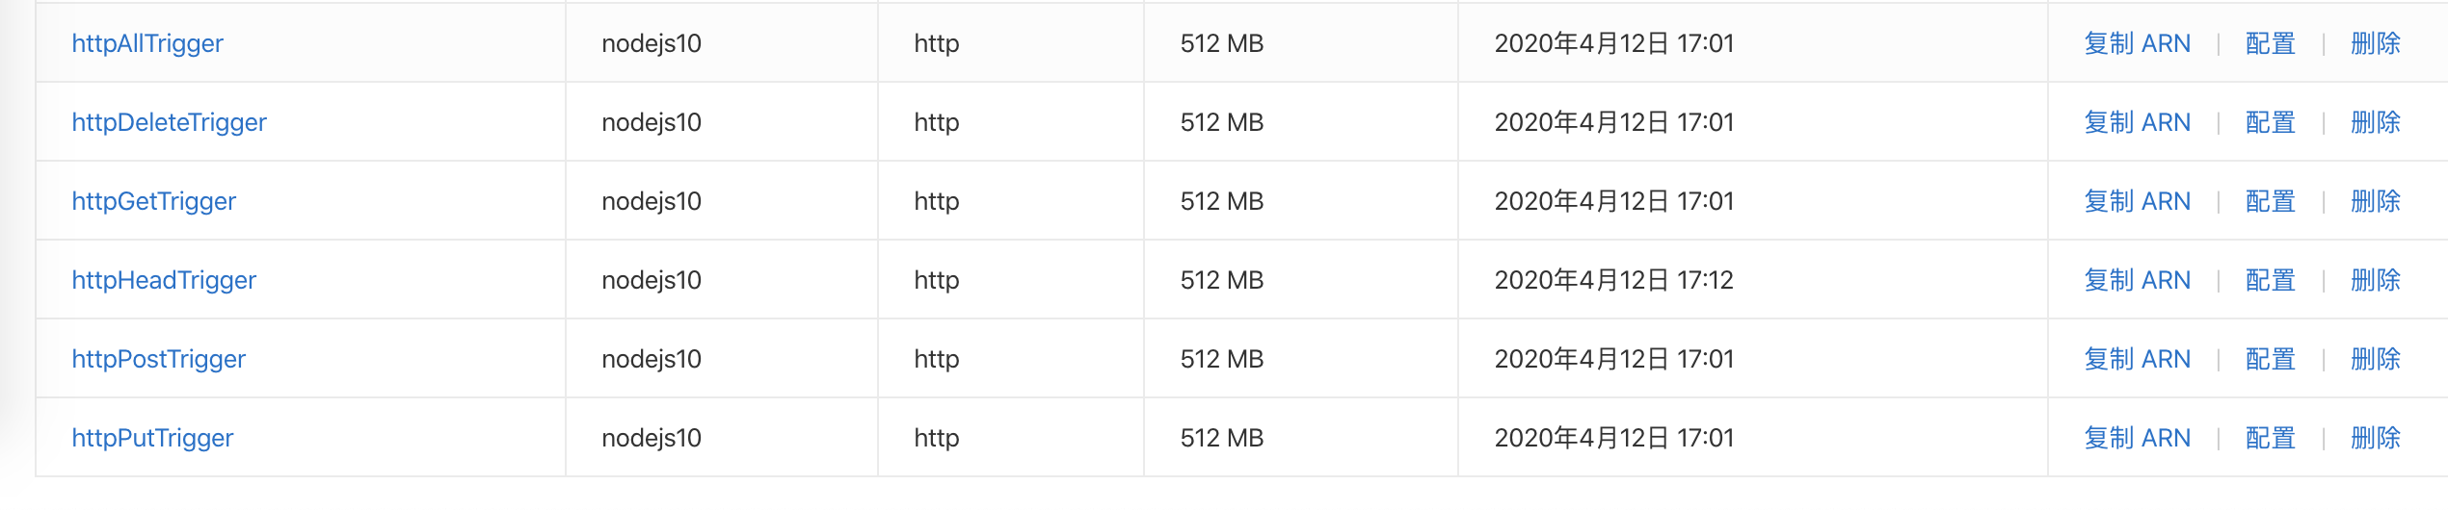Copy ARN for httpGetTrigger
The image size is (2448, 510).
tap(2137, 201)
